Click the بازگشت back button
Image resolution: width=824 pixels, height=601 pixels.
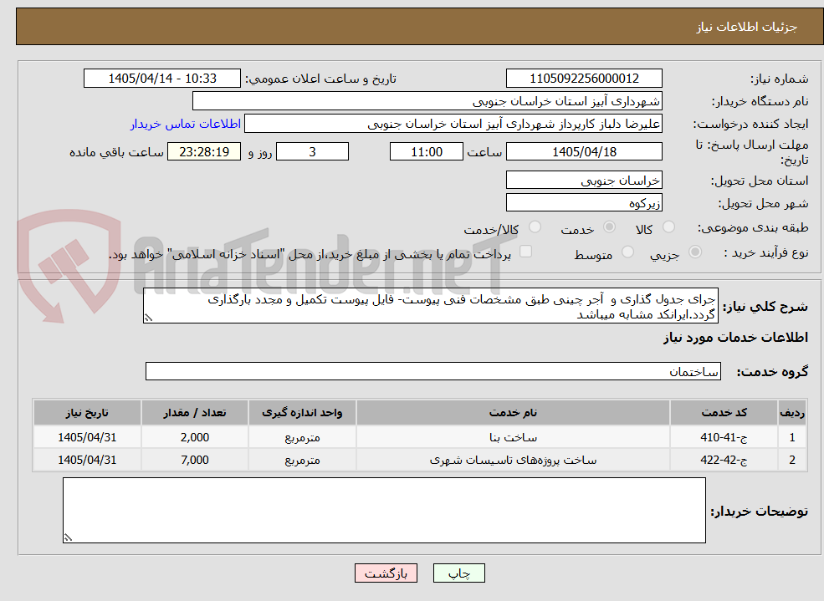coord(386,573)
